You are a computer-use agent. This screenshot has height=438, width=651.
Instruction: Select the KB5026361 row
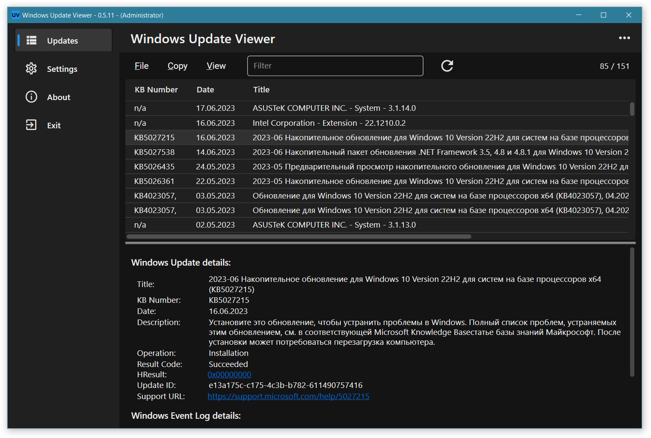tap(378, 181)
